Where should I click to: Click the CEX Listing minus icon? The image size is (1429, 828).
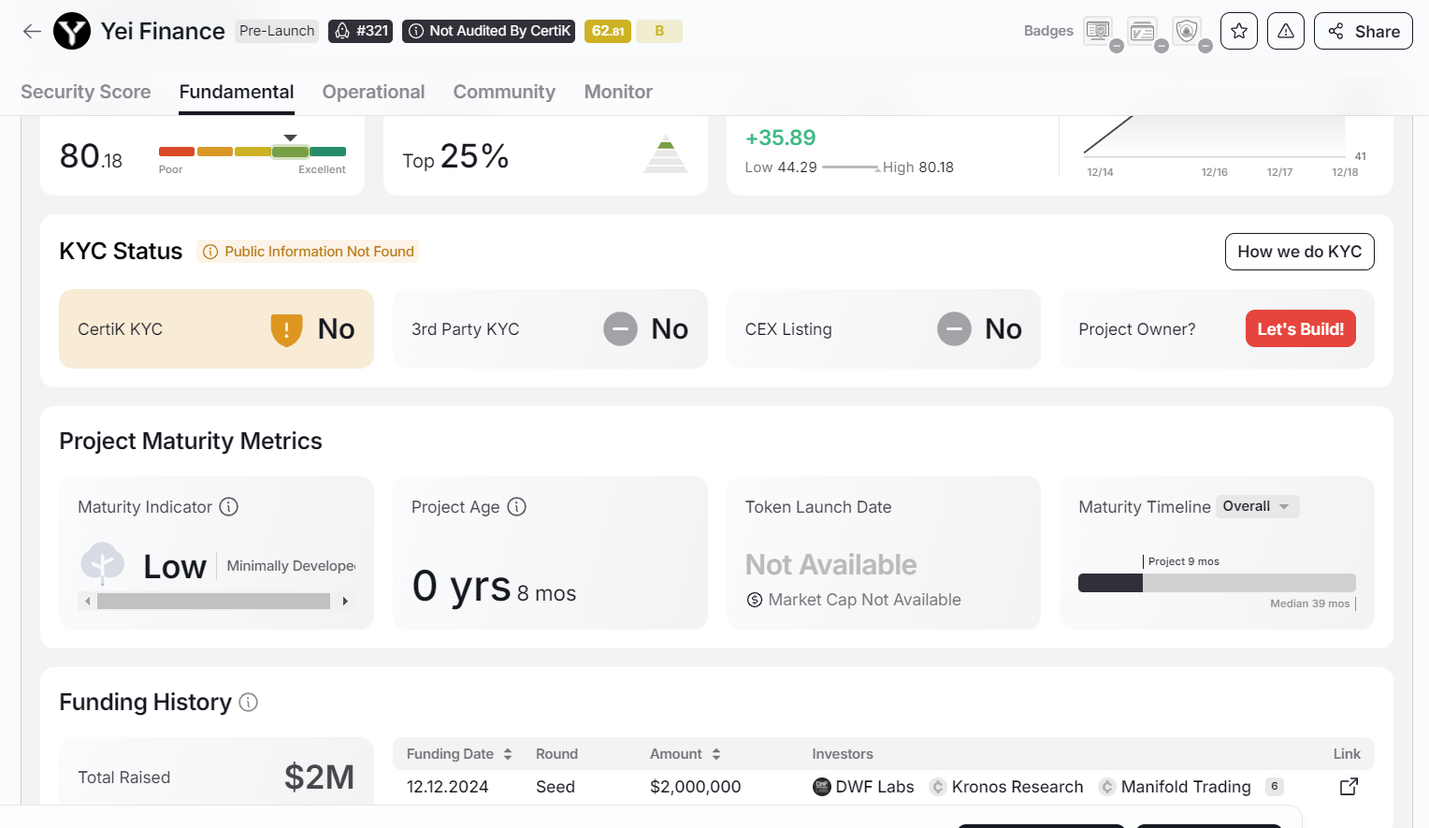954,328
